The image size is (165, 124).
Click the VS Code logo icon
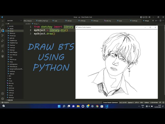click(2, 17)
